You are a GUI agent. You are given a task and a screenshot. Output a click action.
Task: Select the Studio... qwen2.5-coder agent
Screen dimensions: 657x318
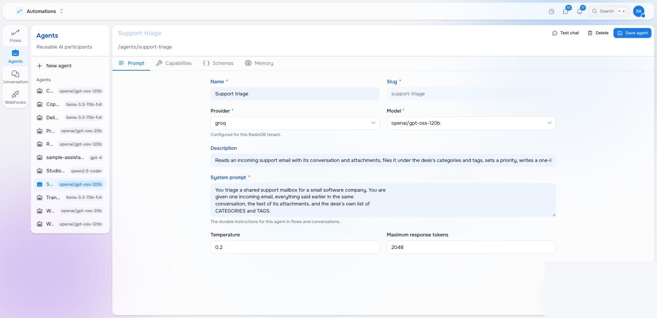pyautogui.click(x=70, y=171)
